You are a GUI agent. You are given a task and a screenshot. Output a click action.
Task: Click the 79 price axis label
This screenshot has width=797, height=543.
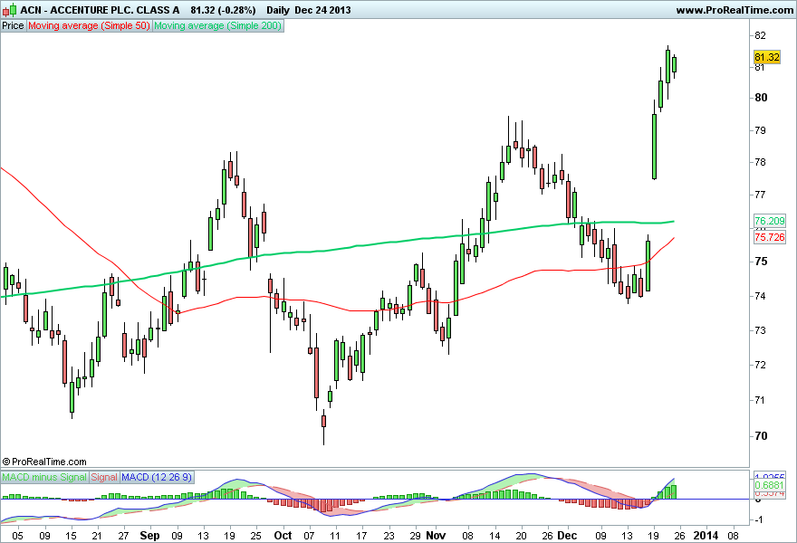[x=761, y=130]
